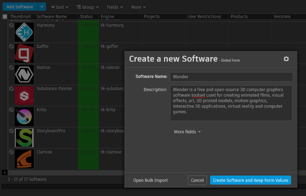Screen dimensions: 306x196
Task: Open the More menu
Action: (138, 7)
